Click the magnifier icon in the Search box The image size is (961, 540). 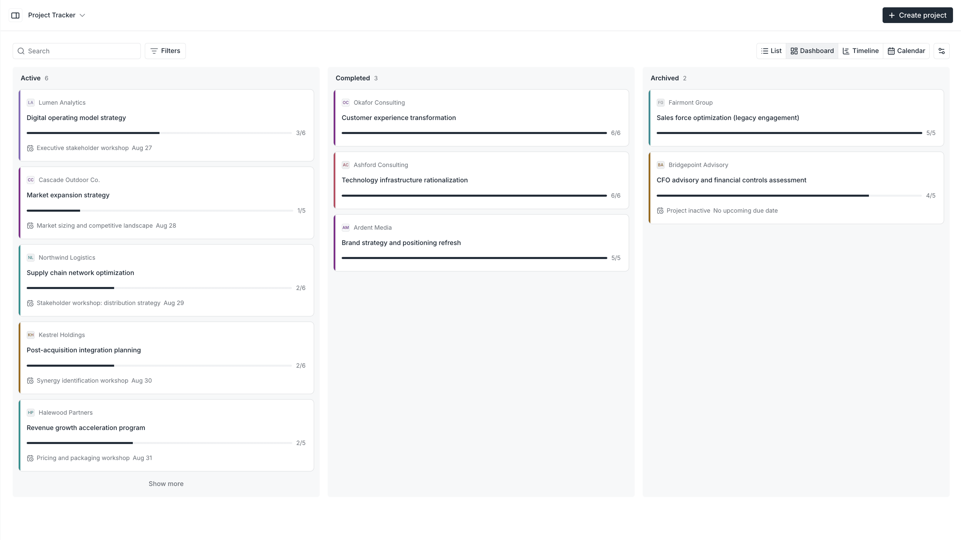21,51
